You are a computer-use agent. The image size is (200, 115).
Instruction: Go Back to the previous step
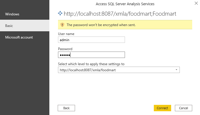click(66, 108)
